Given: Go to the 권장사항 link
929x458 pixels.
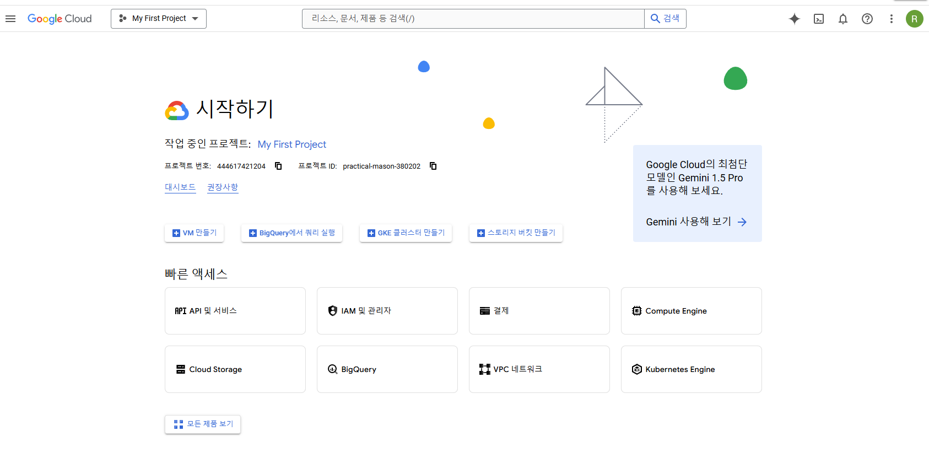Looking at the screenshot, I should click(223, 187).
